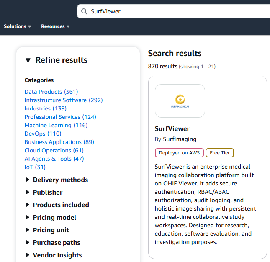Expand the Publisher filter
The image size is (270, 262).
click(44, 192)
